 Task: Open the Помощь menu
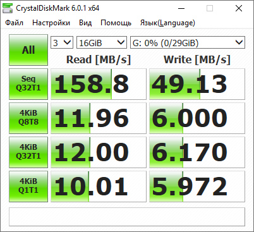116,23
